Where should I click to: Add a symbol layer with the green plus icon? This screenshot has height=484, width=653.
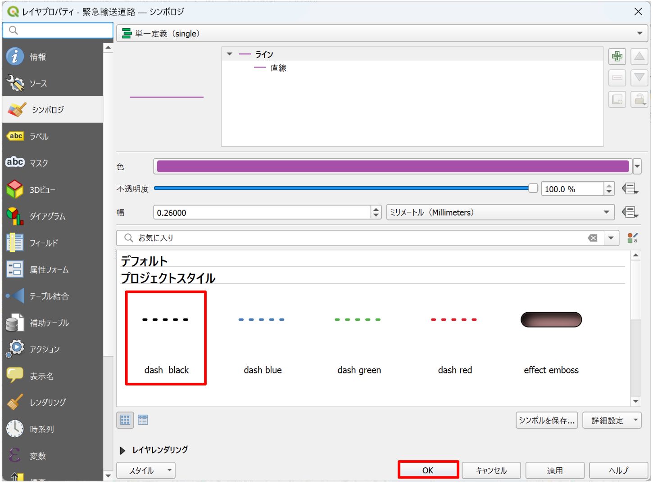pos(617,56)
